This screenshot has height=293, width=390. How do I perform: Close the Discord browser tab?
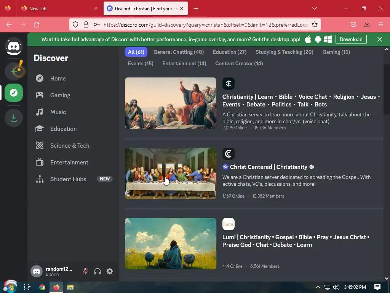tap(182, 8)
